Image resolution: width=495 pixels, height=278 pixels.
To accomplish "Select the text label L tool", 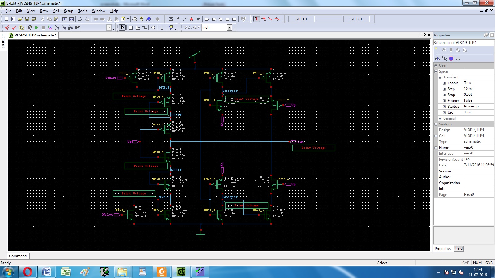I will [x=161, y=27].
